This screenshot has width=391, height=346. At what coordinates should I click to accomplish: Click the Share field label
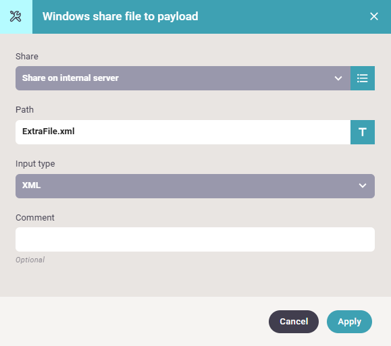click(27, 56)
